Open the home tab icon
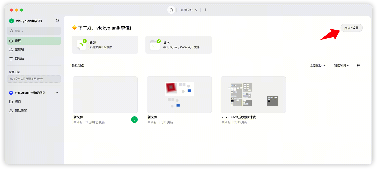This screenshot has height=169, width=377. [x=171, y=10]
